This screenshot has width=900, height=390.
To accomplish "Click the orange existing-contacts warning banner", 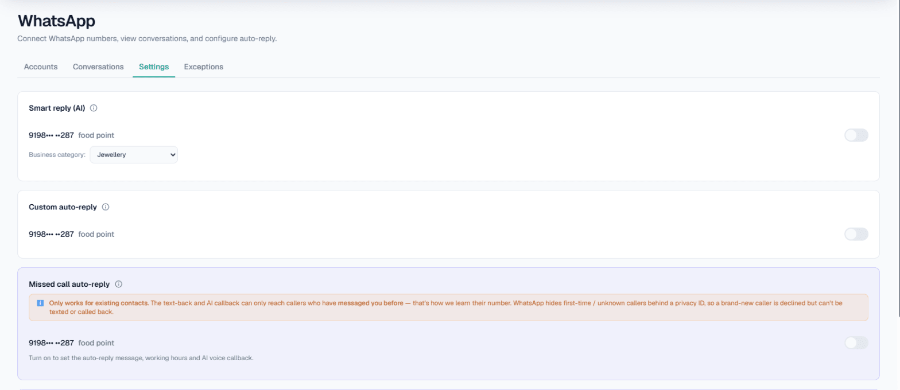I will coord(448,307).
